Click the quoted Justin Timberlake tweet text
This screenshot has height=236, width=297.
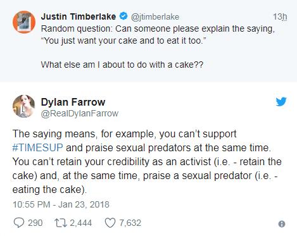pos(158,47)
